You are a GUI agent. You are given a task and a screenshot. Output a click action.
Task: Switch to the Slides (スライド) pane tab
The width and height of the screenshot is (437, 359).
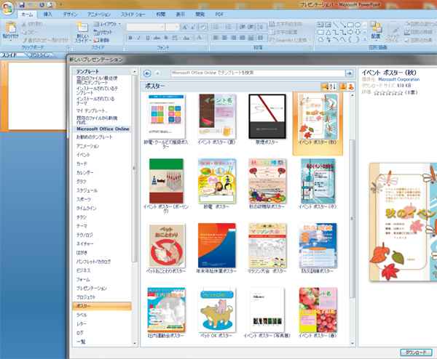pos(9,55)
